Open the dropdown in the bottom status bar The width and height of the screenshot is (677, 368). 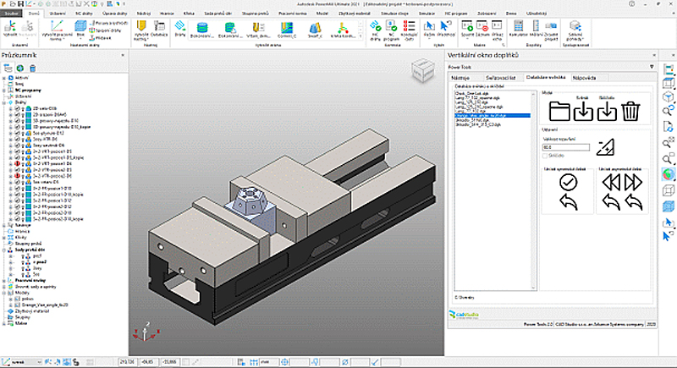[x=39, y=362]
